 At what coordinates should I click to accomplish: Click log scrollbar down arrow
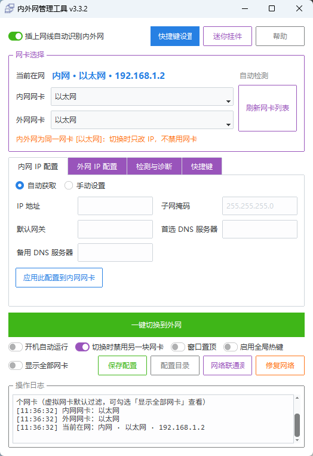click(x=297, y=440)
